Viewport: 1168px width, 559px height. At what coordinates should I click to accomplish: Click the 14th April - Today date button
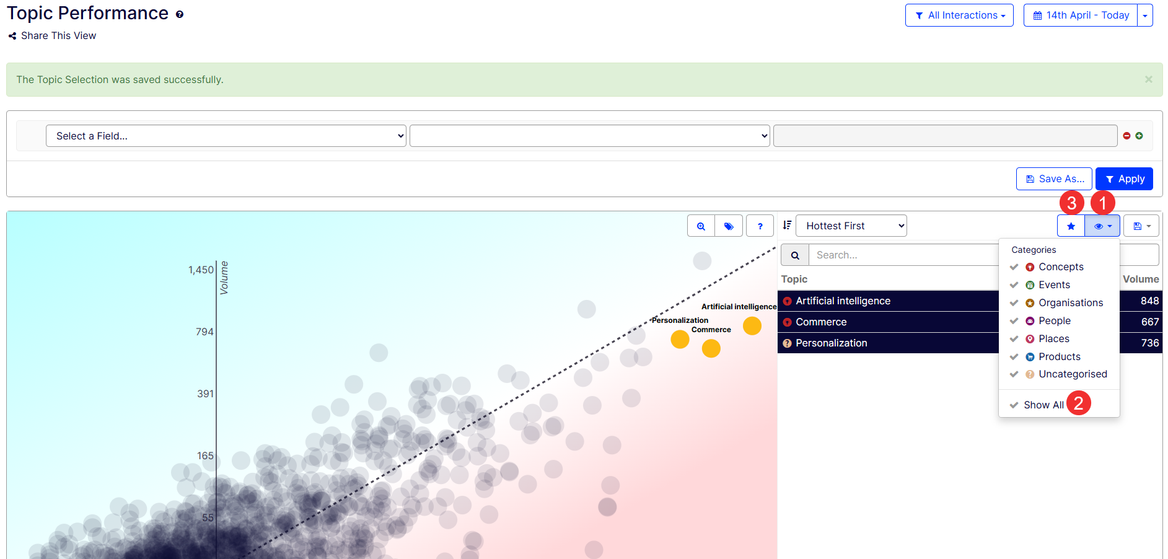click(x=1081, y=15)
